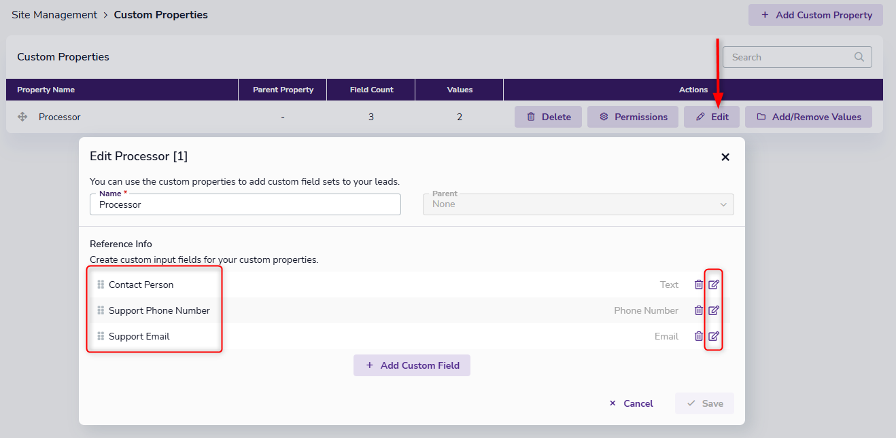This screenshot has width=896, height=438.
Task: Click the Custom Properties panel heading
Action: pyautogui.click(x=63, y=57)
